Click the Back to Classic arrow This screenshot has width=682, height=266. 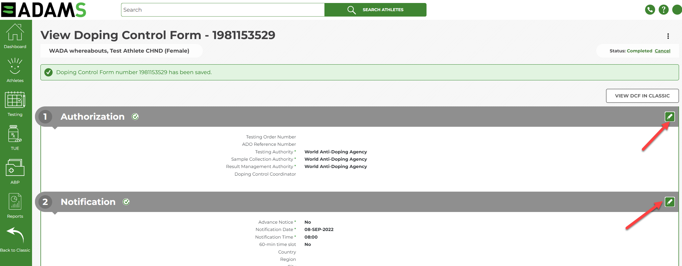15,235
